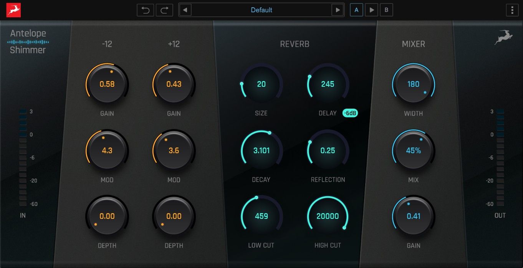Click the DECAY knob
Viewport: 523px width, 268px height.
tap(261, 150)
